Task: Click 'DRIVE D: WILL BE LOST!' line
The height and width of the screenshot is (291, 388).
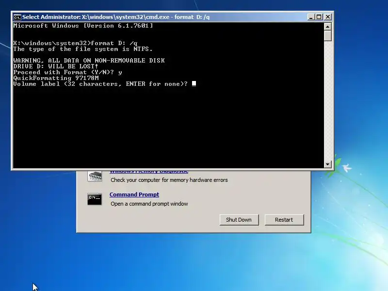Action: (56, 66)
